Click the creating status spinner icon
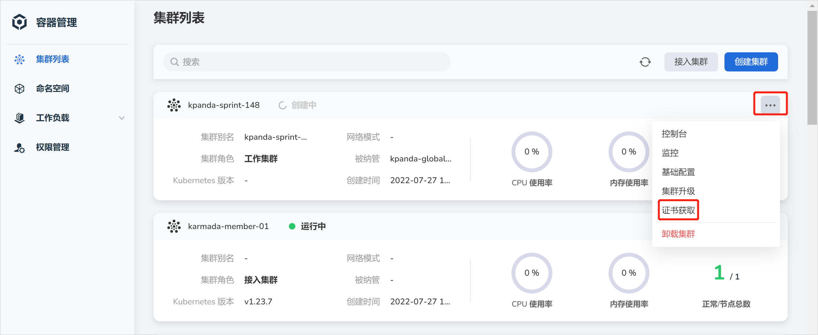This screenshot has width=818, height=335. coord(283,105)
